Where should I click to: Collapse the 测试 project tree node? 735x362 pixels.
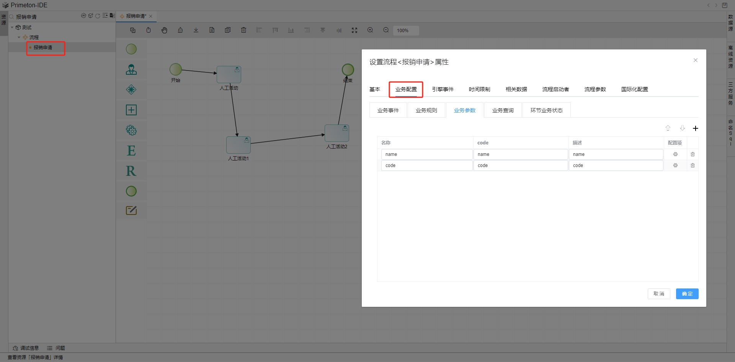pyautogui.click(x=12, y=28)
